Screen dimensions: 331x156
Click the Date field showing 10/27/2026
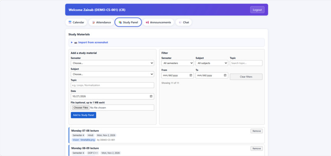click(112, 96)
